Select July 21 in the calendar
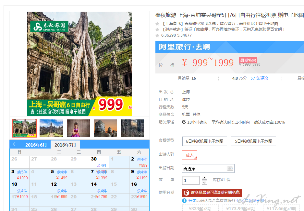Image resolution: width=304 pixels, height=211 pixels. click(x=99, y=200)
